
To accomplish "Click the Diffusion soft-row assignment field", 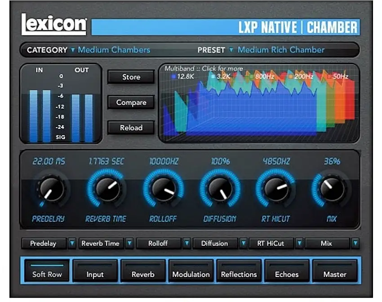I will (215, 243).
